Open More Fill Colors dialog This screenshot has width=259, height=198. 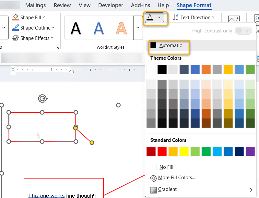pos(201,178)
